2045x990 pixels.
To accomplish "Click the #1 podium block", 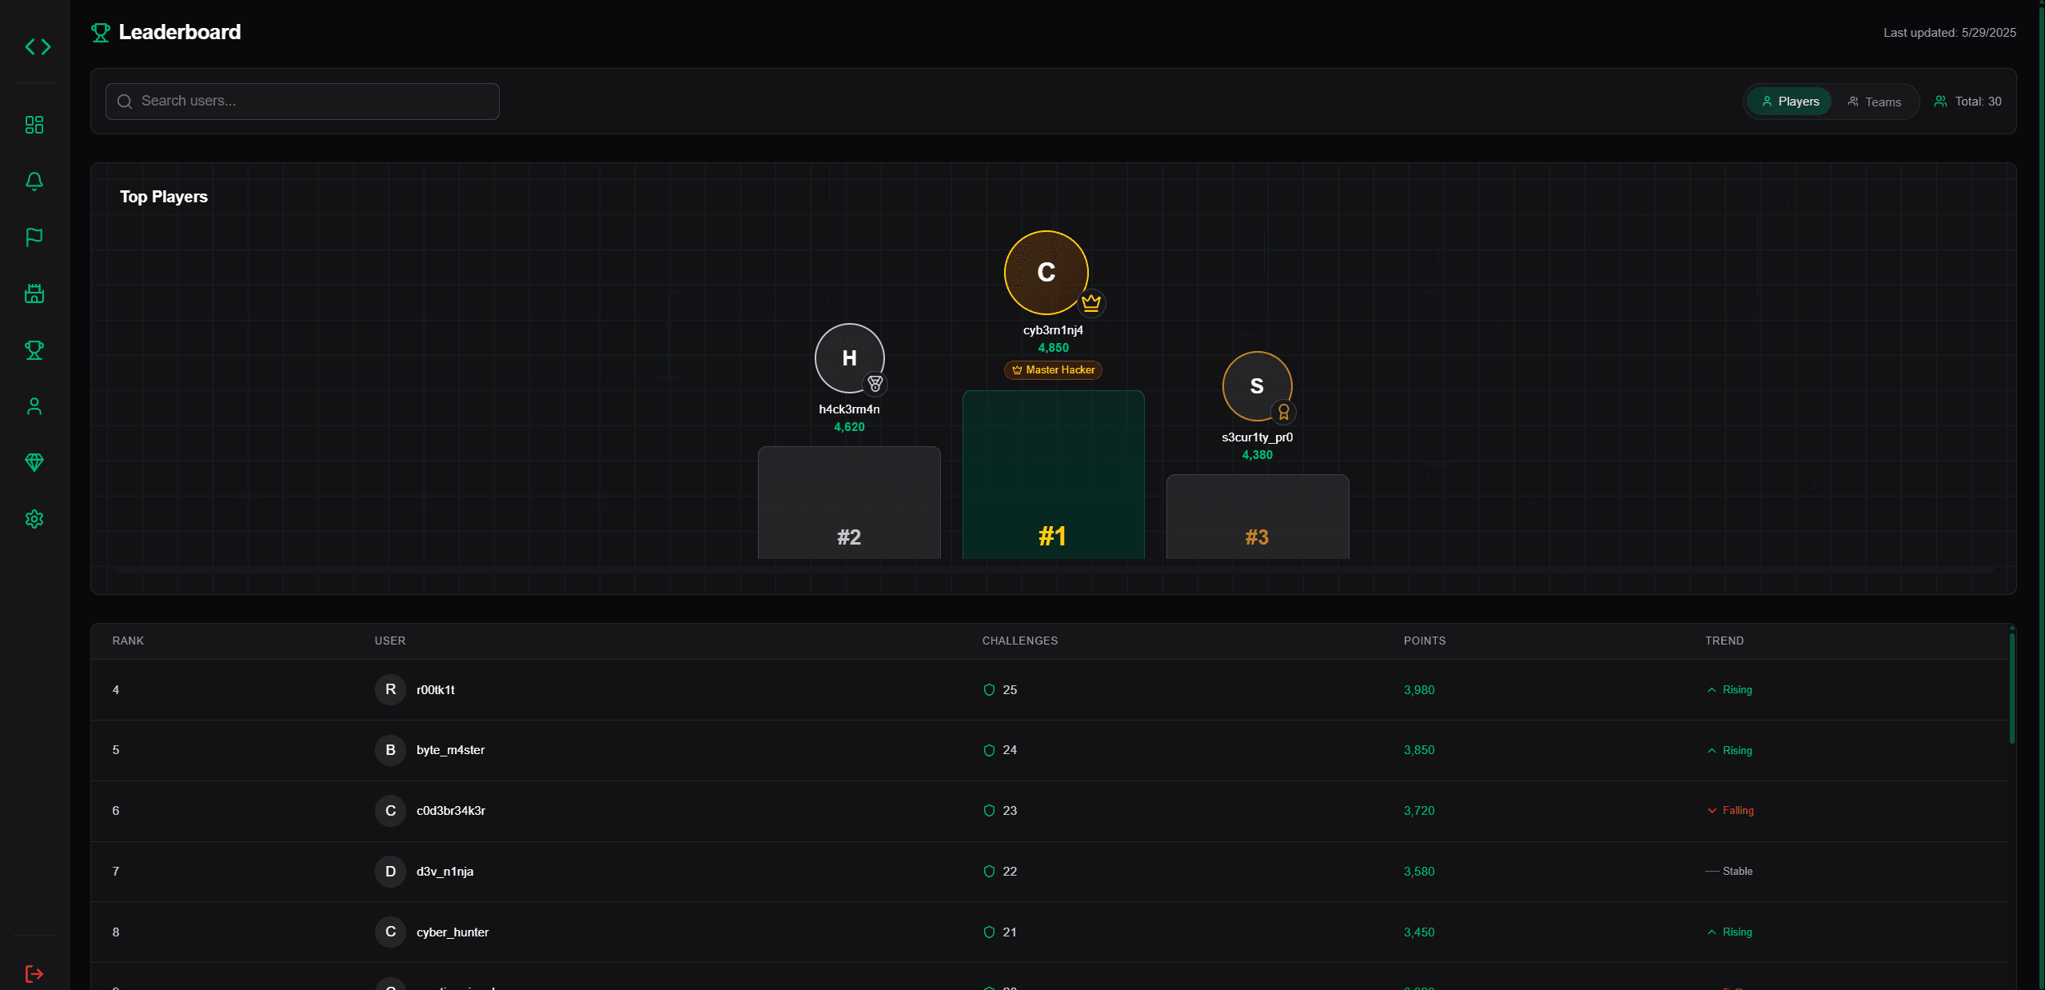I will (x=1053, y=475).
